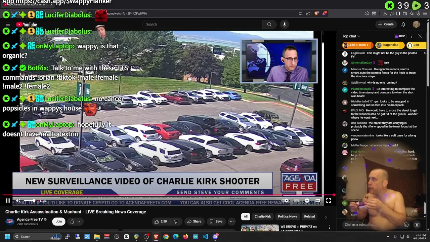430x242 pixels.
Task: Share this page from address bar
Action: [308, 13]
